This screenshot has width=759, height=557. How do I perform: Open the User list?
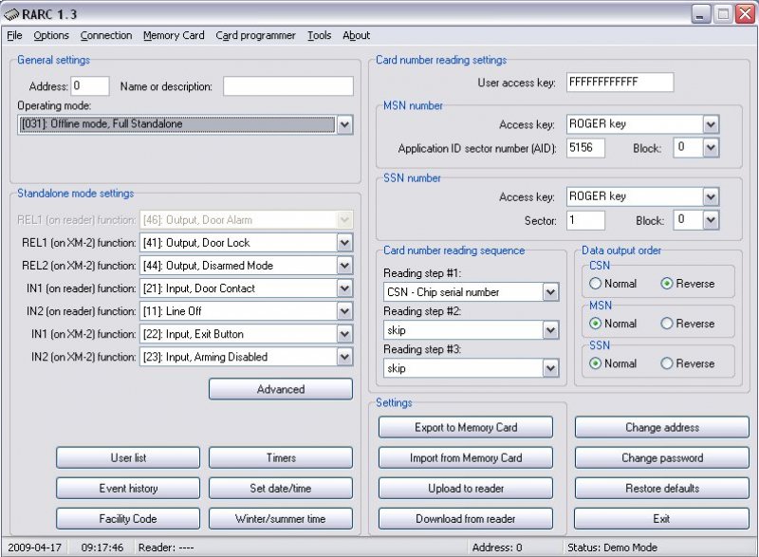click(x=128, y=458)
